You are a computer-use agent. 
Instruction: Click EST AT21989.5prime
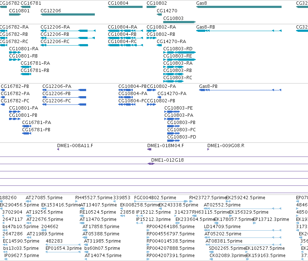coord(45,234)
